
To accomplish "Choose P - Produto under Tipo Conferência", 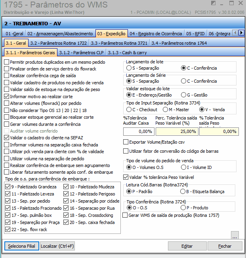I will (x=183, y=208).
